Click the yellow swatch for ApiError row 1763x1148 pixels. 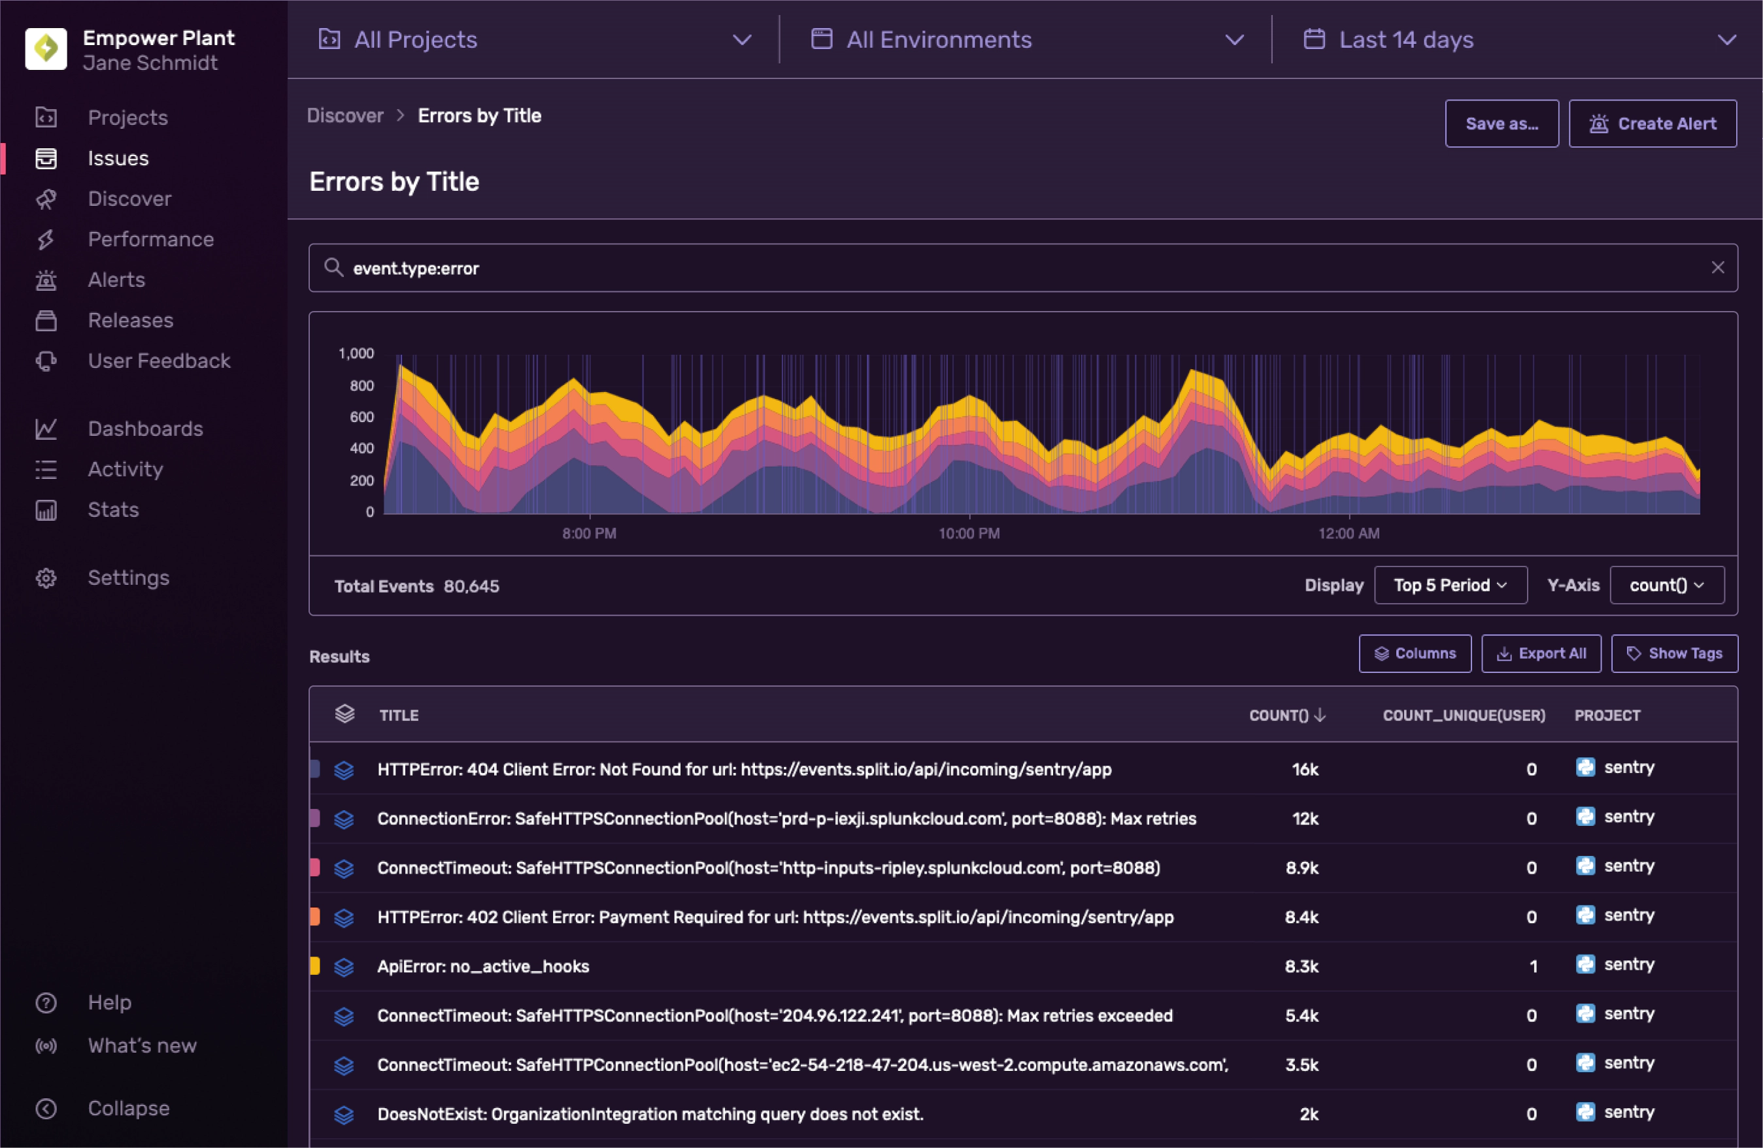pyautogui.click(x=315, y=966)
